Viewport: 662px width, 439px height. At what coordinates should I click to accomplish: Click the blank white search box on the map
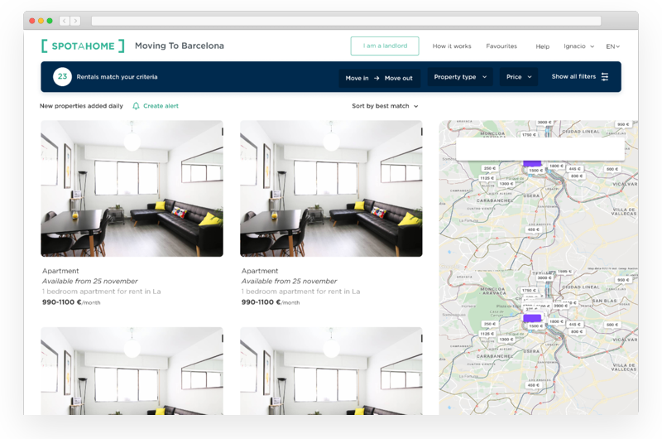pos(540,149)
